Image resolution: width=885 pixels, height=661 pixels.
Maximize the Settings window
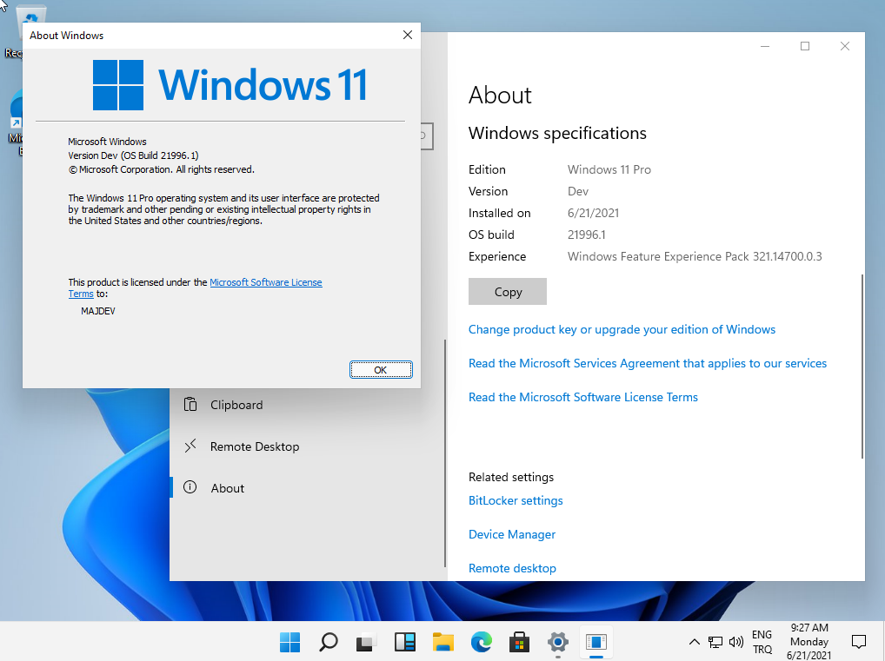pyautogui.click(x=805, y=46)
